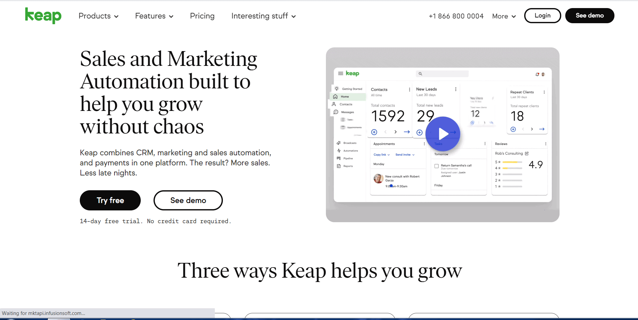Click the '14-day free trial' note text

[x=156, y=221]
